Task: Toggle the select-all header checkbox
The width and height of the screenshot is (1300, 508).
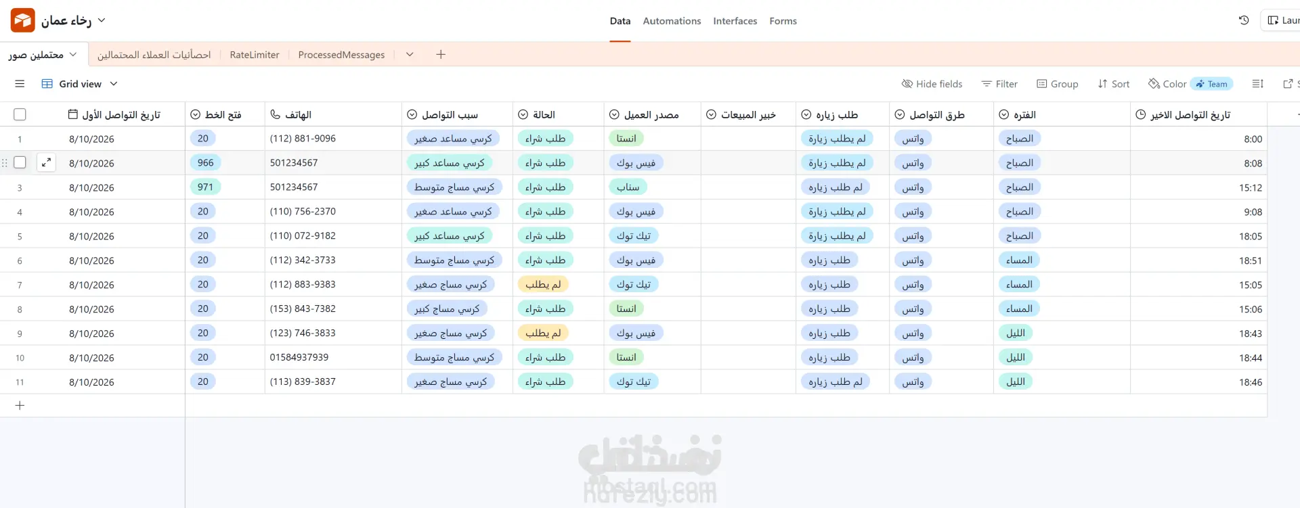Action: click(20, 114)
